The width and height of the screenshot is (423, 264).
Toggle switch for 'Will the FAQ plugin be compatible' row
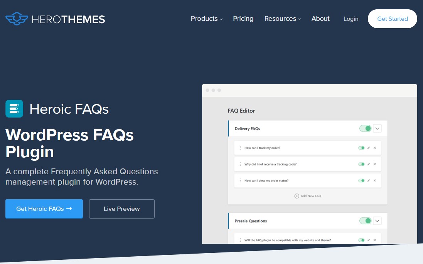click(x=361, y=240)
